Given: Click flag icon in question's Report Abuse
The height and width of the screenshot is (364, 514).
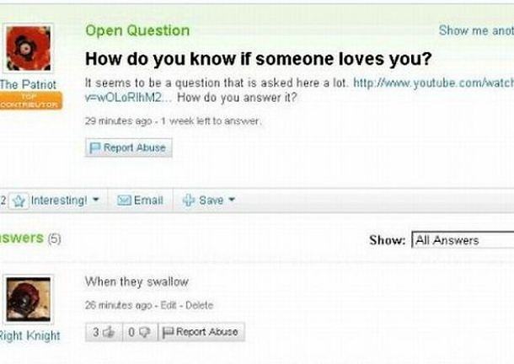Looking at the screenshot, I should (x=94, y=148).
